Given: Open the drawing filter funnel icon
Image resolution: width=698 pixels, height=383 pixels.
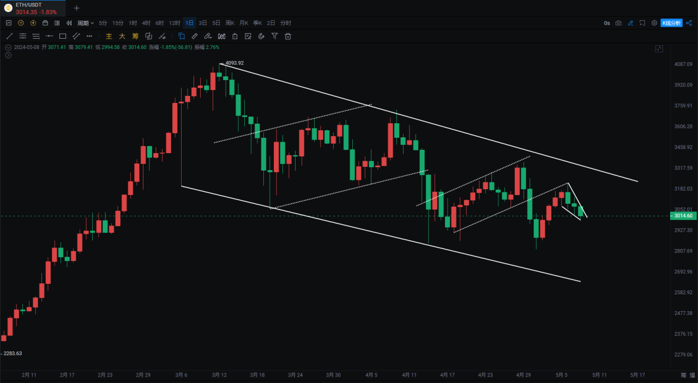Looking at the screenshot, I should pos(274,37).
